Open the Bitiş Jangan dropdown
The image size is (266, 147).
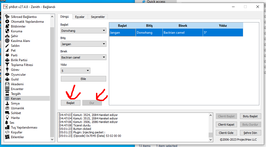point(83,44)
